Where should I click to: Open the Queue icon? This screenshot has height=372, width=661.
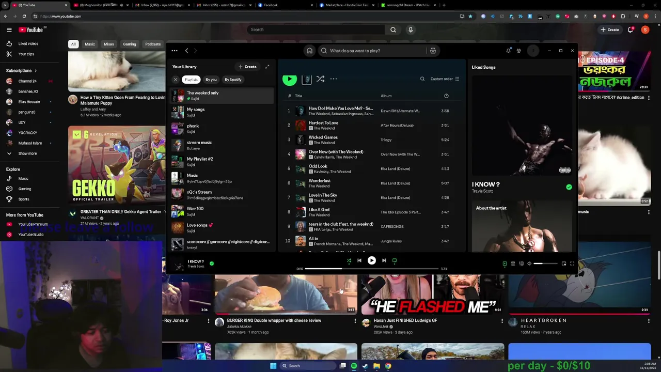pos(513,263)
